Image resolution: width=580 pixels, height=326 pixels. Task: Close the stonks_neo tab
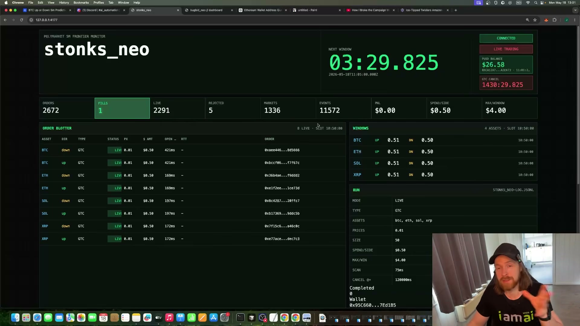point(178,10)
